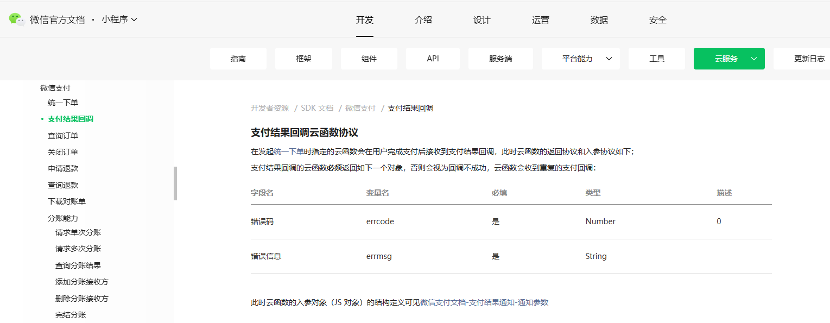830x323 pixels.
Task: Open the 微信官方文档 home link
Action: pyautogui.click(x=58, y=20)
